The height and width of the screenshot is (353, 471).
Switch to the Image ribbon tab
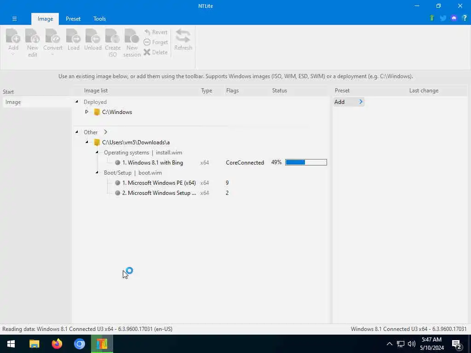pyautogui.click(x=45, y=18)
